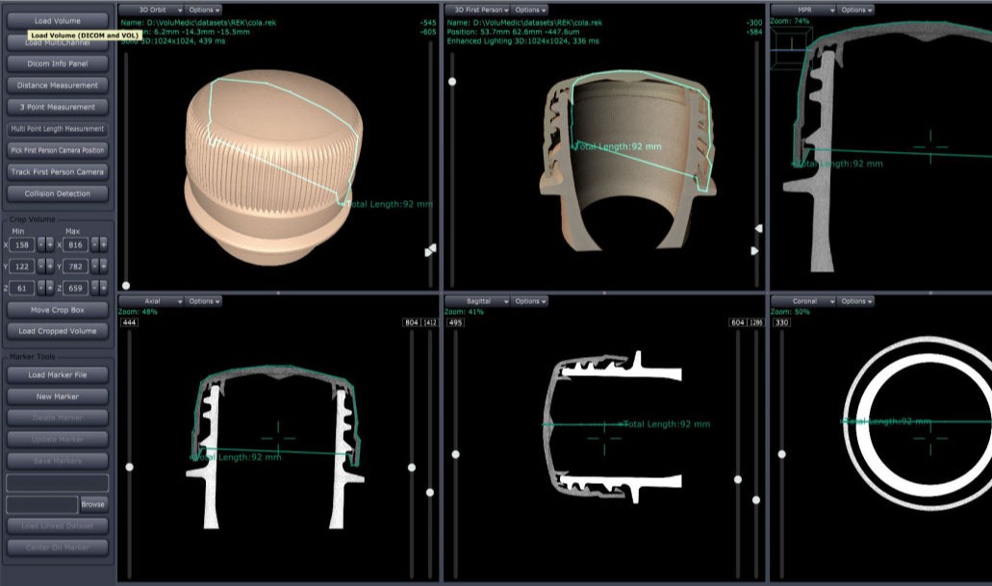
Task: Enable Collision Detection
Action: [58, 193]
